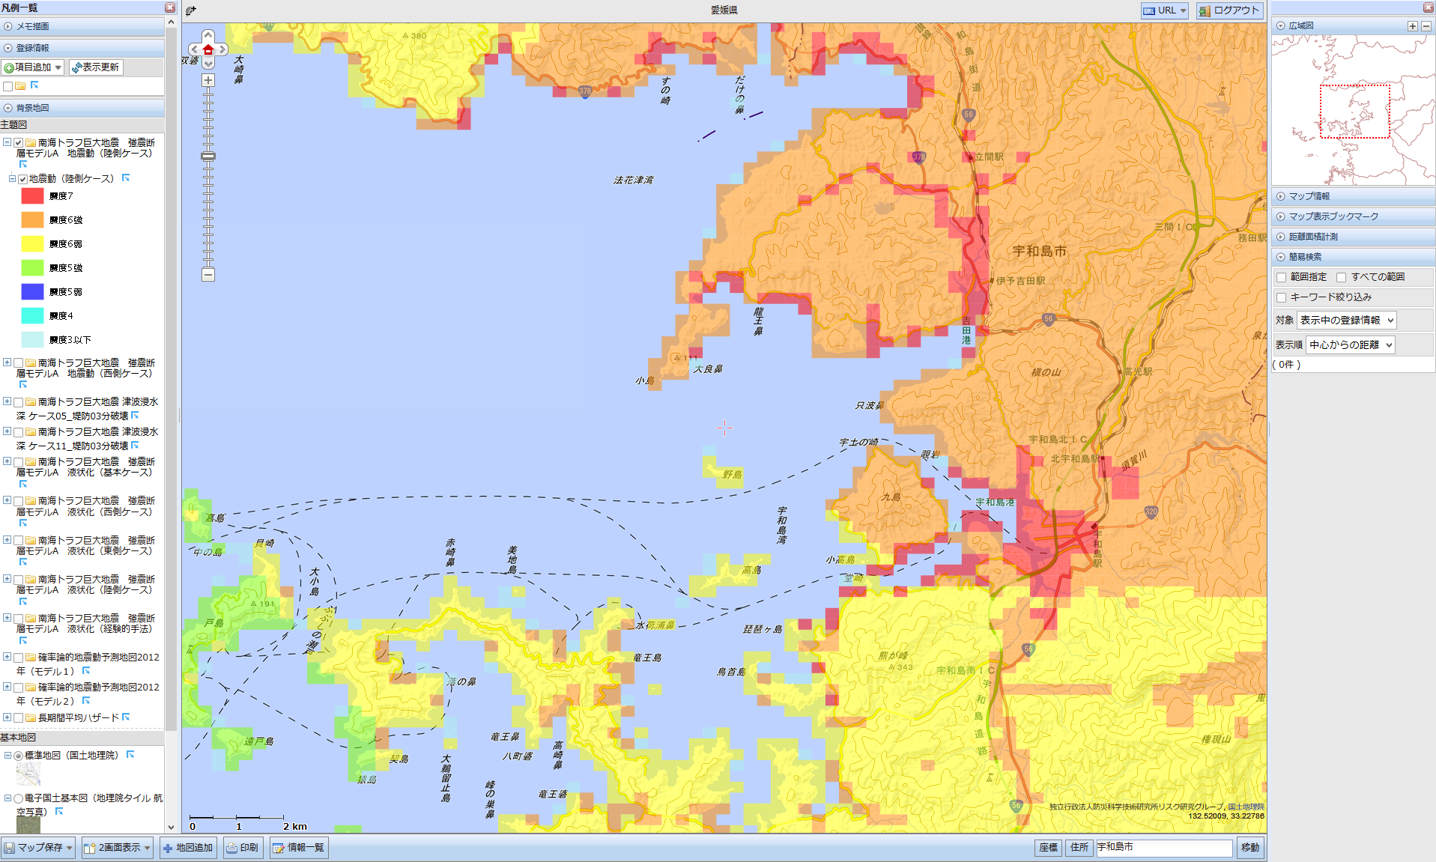Close the right side panel
Viewport: 1436px width, 862px height.
[x=1428, y=7]
